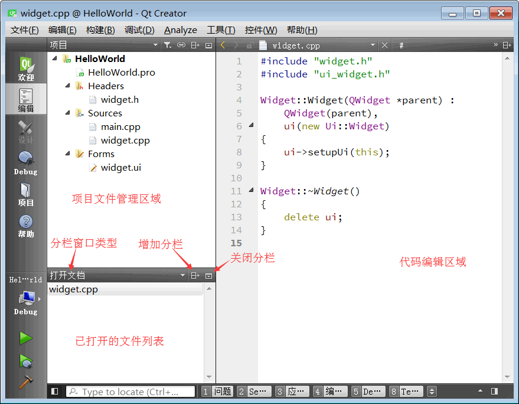This screenshot has width=519, height=404.
Task: Close the project side panel split
Action: tap(208, 45)
